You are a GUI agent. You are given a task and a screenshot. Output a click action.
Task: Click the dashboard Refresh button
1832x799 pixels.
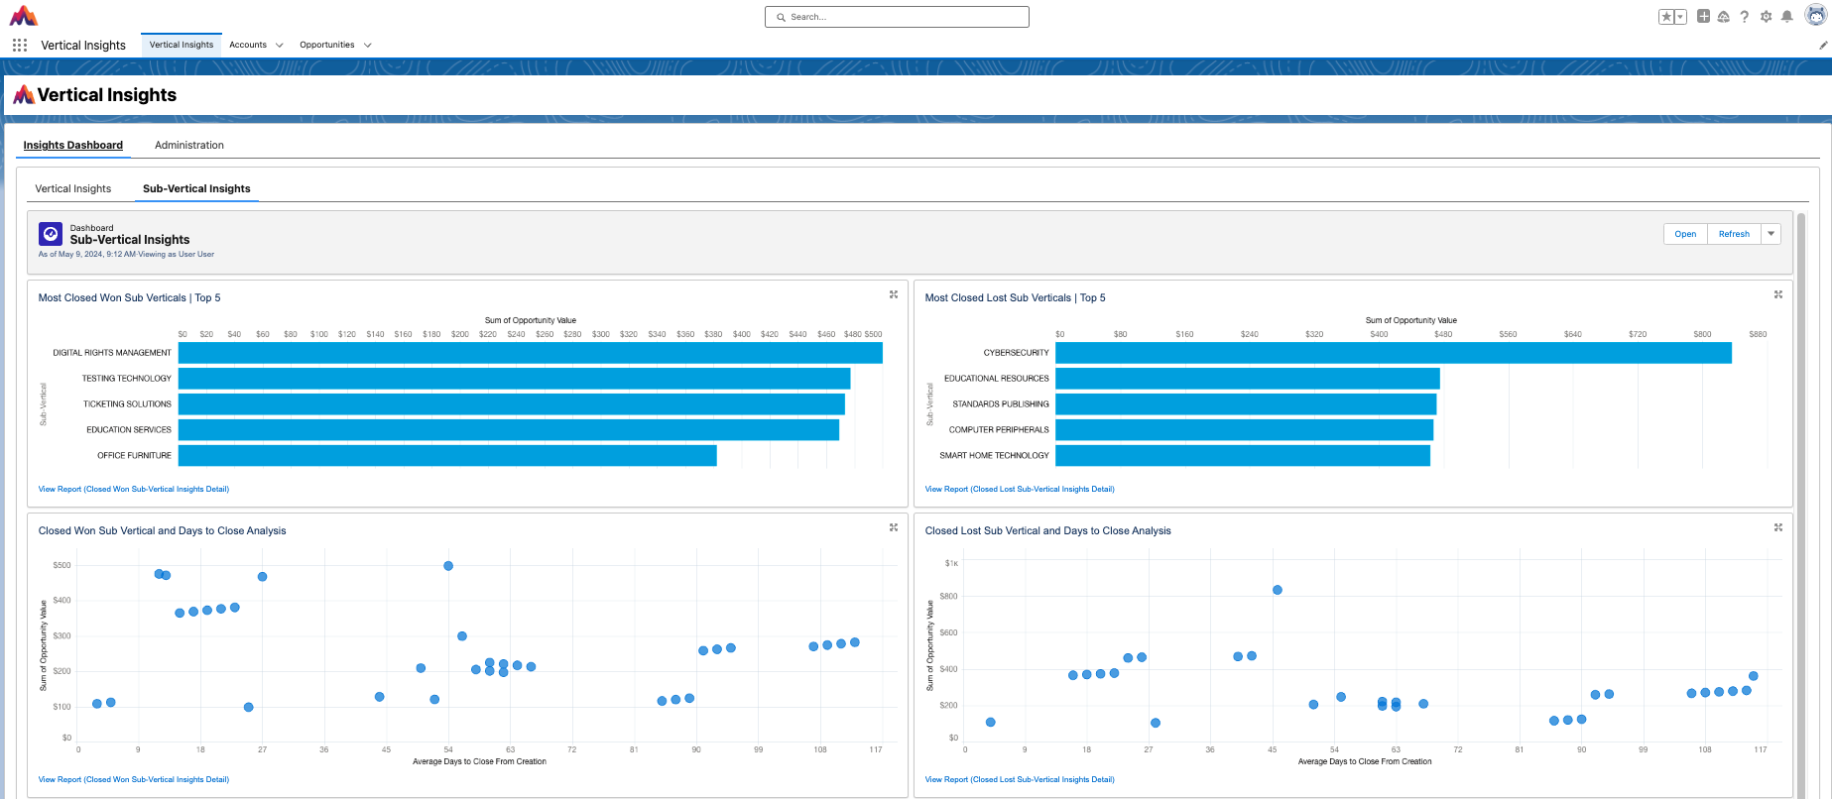point(1734,234)
